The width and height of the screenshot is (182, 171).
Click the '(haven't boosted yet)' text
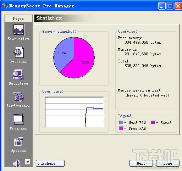click(x=147, y=95)
